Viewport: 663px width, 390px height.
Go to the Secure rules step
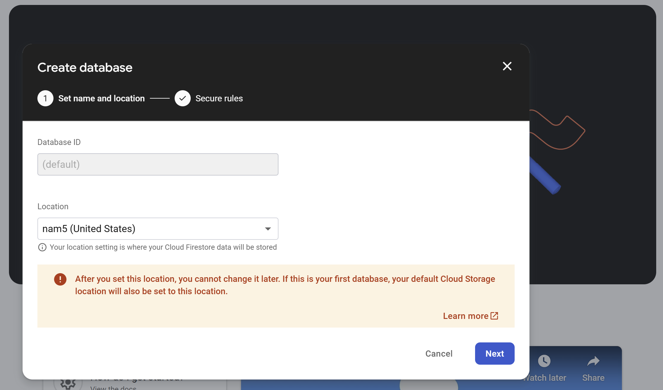219,98
